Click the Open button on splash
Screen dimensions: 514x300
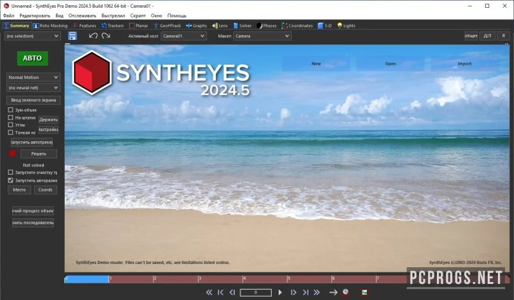[391, 64]
